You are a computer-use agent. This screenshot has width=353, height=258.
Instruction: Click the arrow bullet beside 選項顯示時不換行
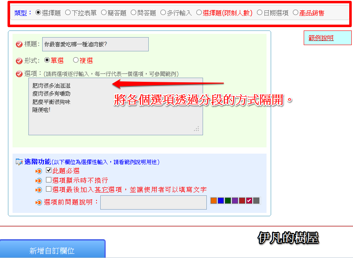point(39,181)
